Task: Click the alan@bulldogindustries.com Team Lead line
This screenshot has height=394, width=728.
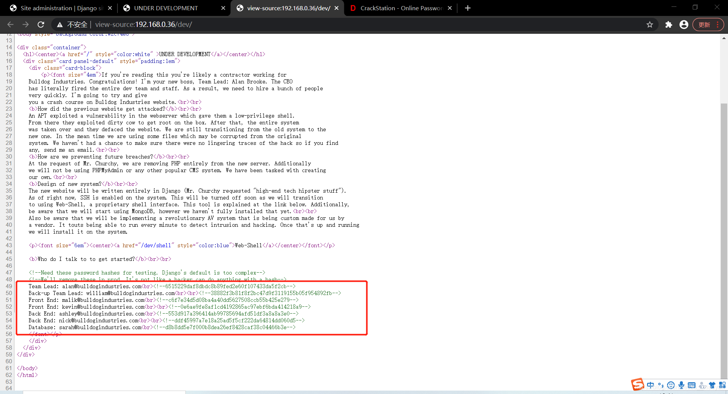Action: [x=162, y=286]
